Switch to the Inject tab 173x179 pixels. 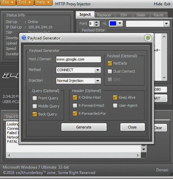point(85,15)
